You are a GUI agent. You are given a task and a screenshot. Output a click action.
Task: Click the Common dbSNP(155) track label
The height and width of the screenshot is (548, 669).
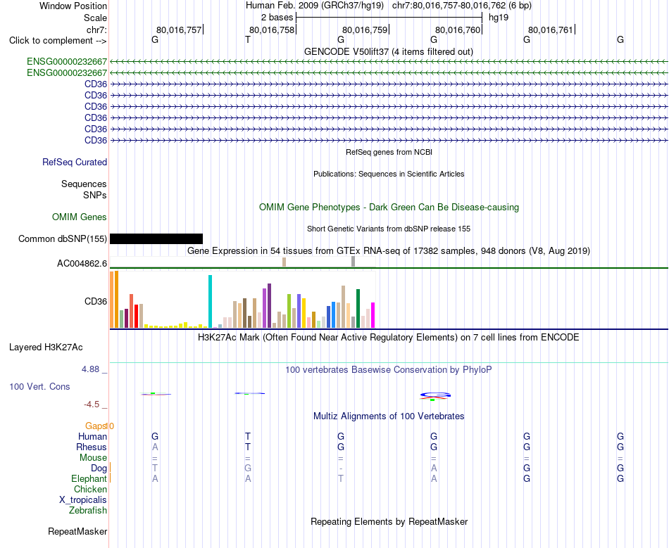pyautogui.click(x=62, y=238)
